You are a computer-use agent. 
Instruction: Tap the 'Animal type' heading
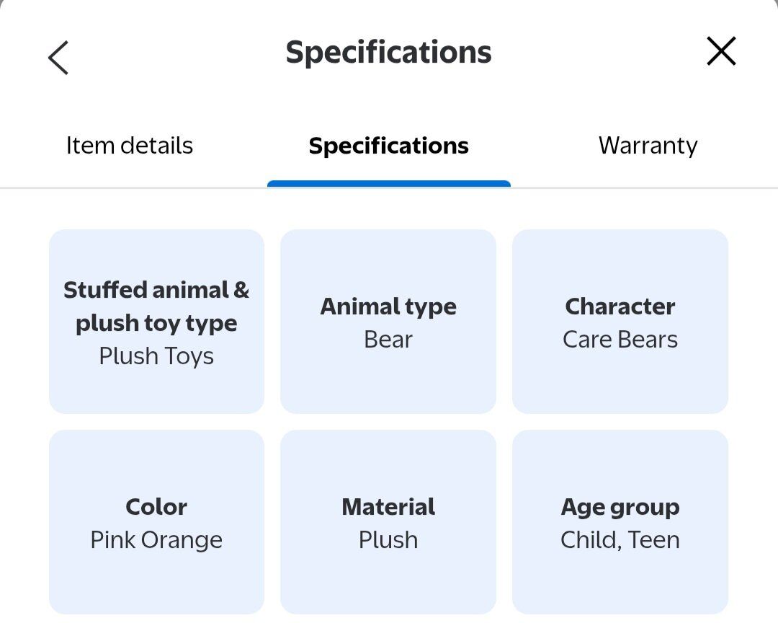[388, 306]
